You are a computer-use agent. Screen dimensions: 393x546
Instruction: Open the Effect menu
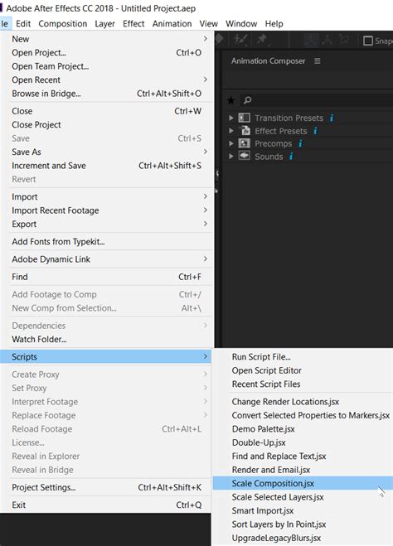coord(133,24)
